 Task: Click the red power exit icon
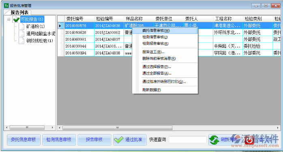tap(250, 140)
